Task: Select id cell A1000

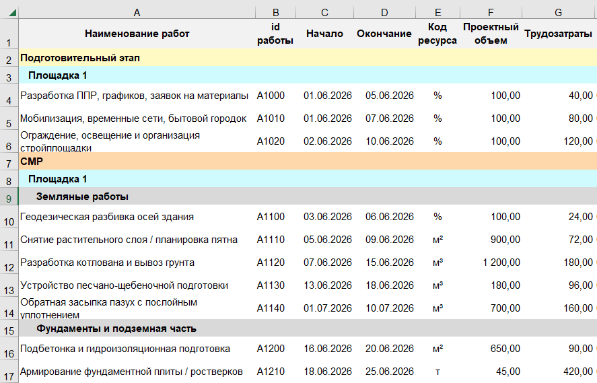Action: coord(275,96)
